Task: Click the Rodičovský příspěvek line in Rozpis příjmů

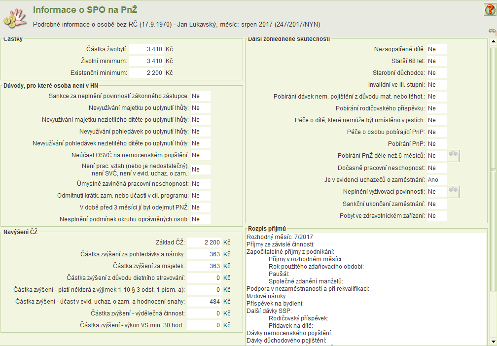Action: coord(298,318)
